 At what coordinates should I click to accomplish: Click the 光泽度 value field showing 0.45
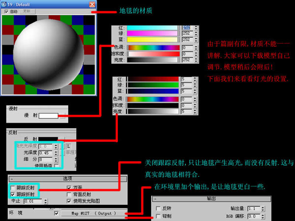pos(46,153)
